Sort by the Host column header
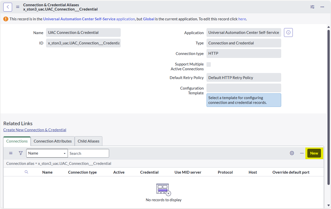 click(x=253, y=172)
